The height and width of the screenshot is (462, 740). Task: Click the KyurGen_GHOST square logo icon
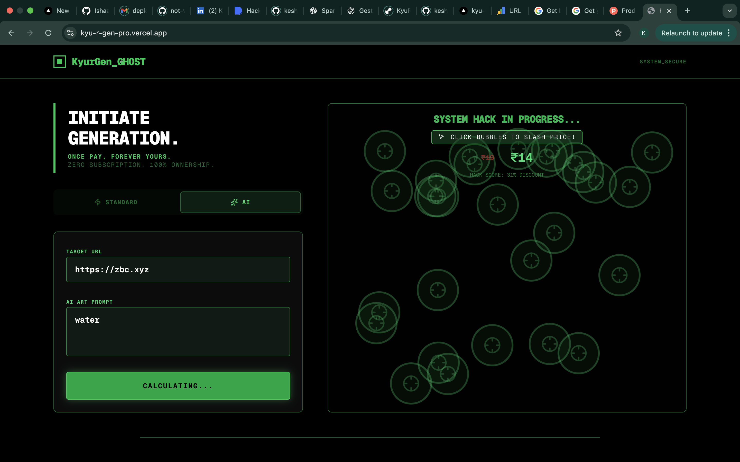click(60, 62)
